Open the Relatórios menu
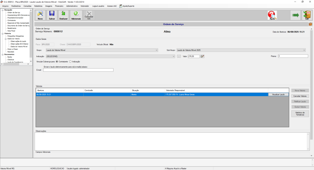 click(x=38, y=6)
